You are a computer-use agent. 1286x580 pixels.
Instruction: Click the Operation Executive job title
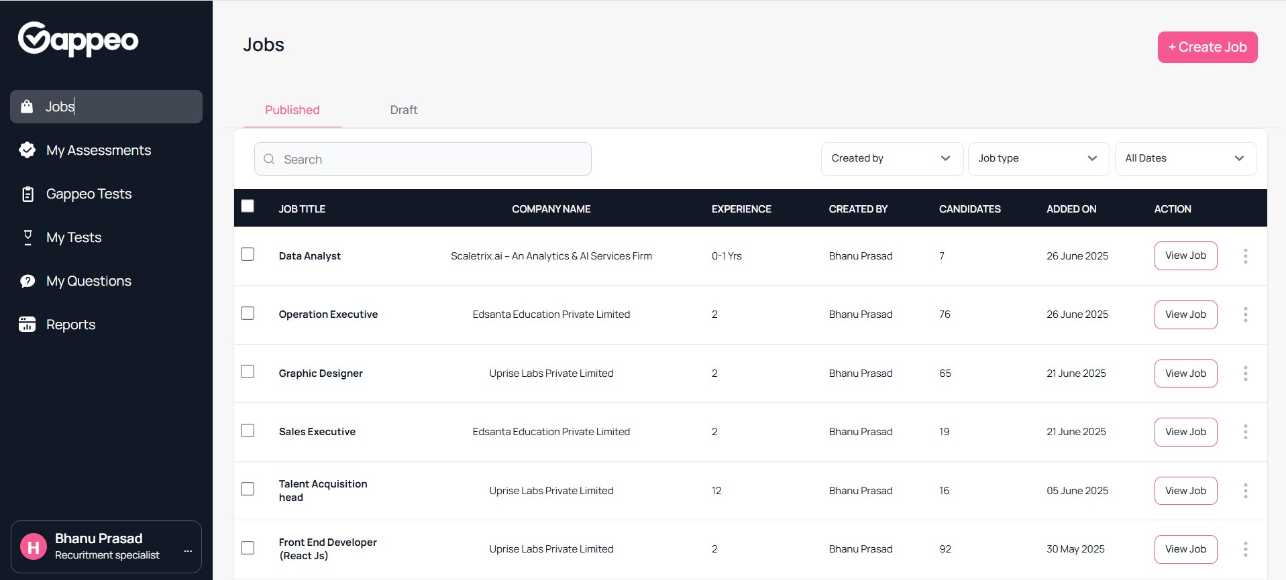(328, 314)
